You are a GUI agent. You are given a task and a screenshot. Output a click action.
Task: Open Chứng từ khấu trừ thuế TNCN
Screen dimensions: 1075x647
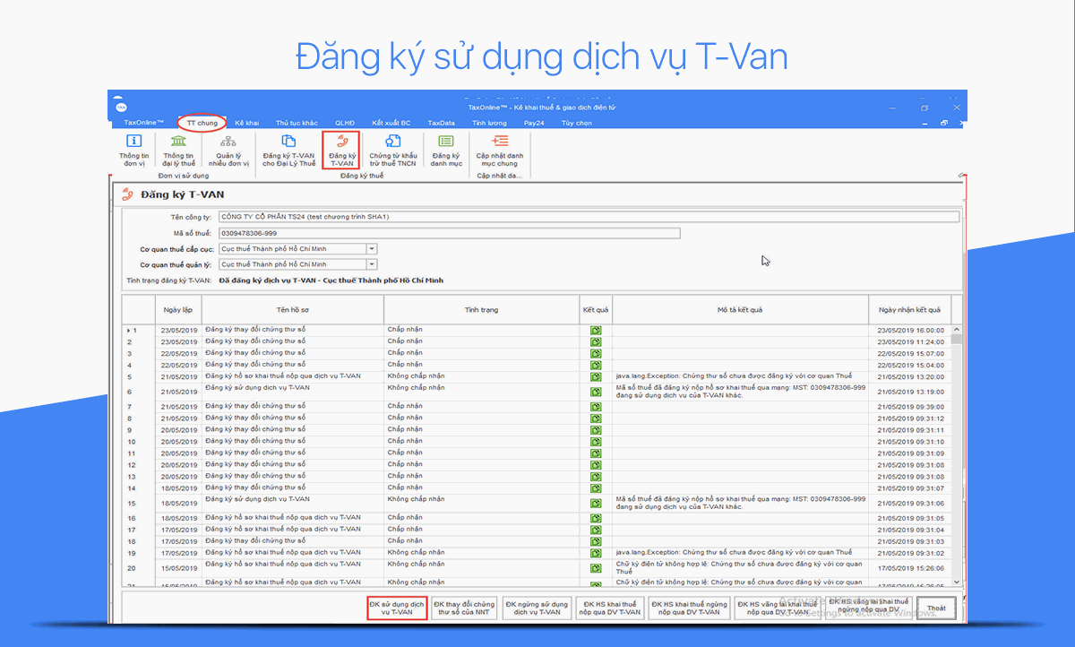click(392, 149)
